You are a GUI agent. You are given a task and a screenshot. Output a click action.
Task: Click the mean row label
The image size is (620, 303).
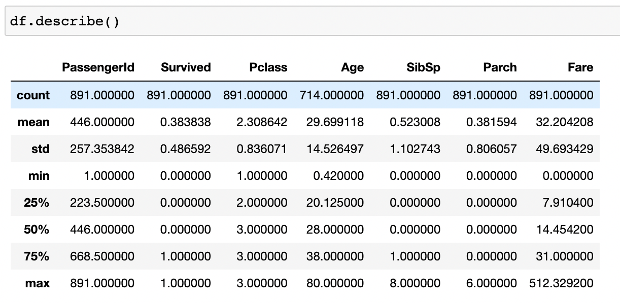point(32,123)
